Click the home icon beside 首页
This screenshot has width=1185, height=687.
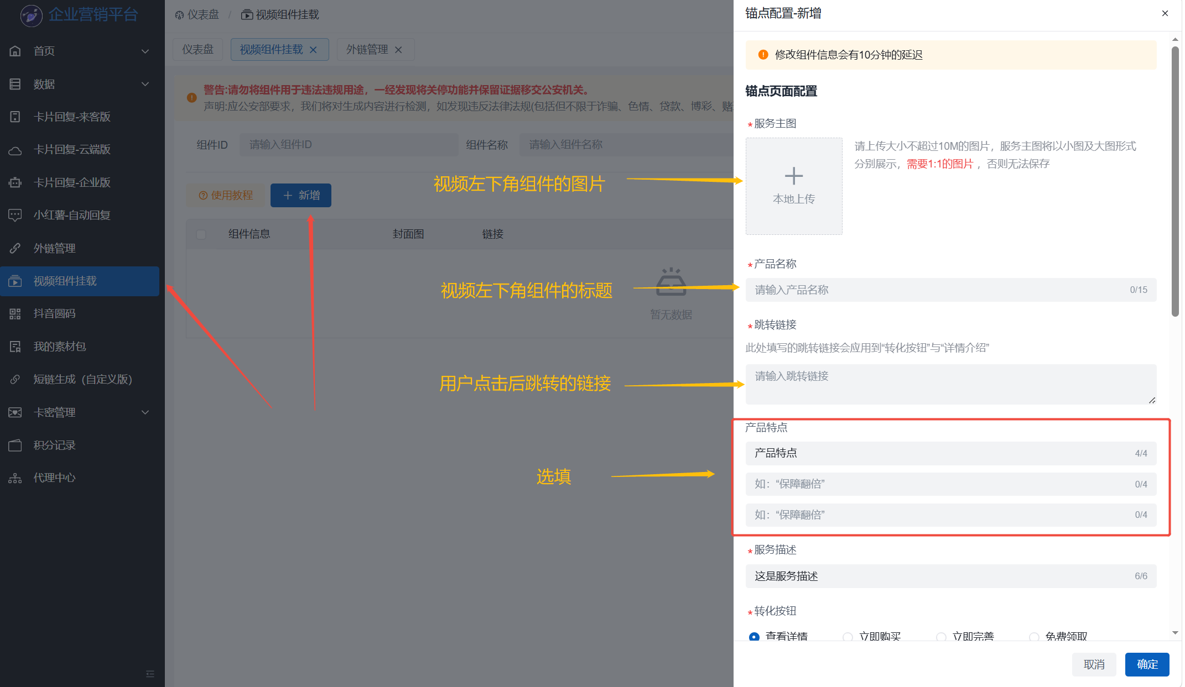click(x=15, y=51)
